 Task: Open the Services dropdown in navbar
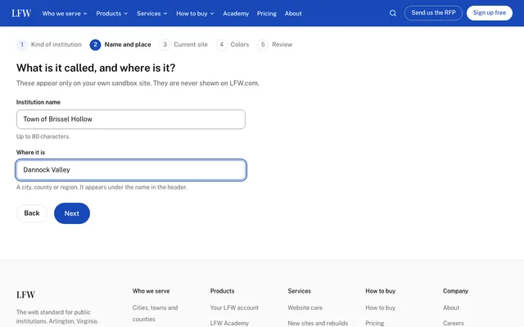(x=151, y=13)
